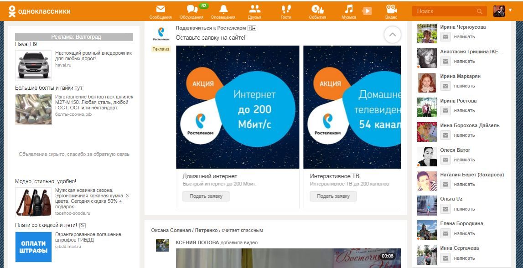Click КСЕНИЯ ПОПОВА's small avatar
Image resolution: width=523 pixels, height=268 pixels.
[162, 245]
